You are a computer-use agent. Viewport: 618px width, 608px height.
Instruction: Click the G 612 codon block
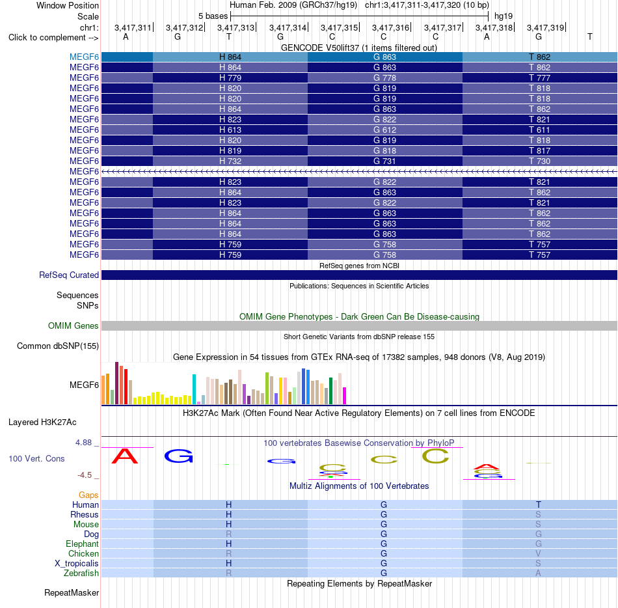click(x=384, y=130)
